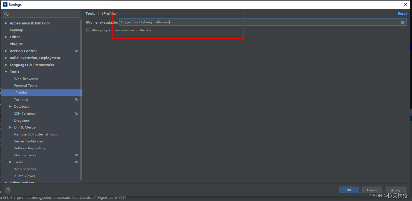Focus the settings search box

pyautogui.click(x=42, y=14)
